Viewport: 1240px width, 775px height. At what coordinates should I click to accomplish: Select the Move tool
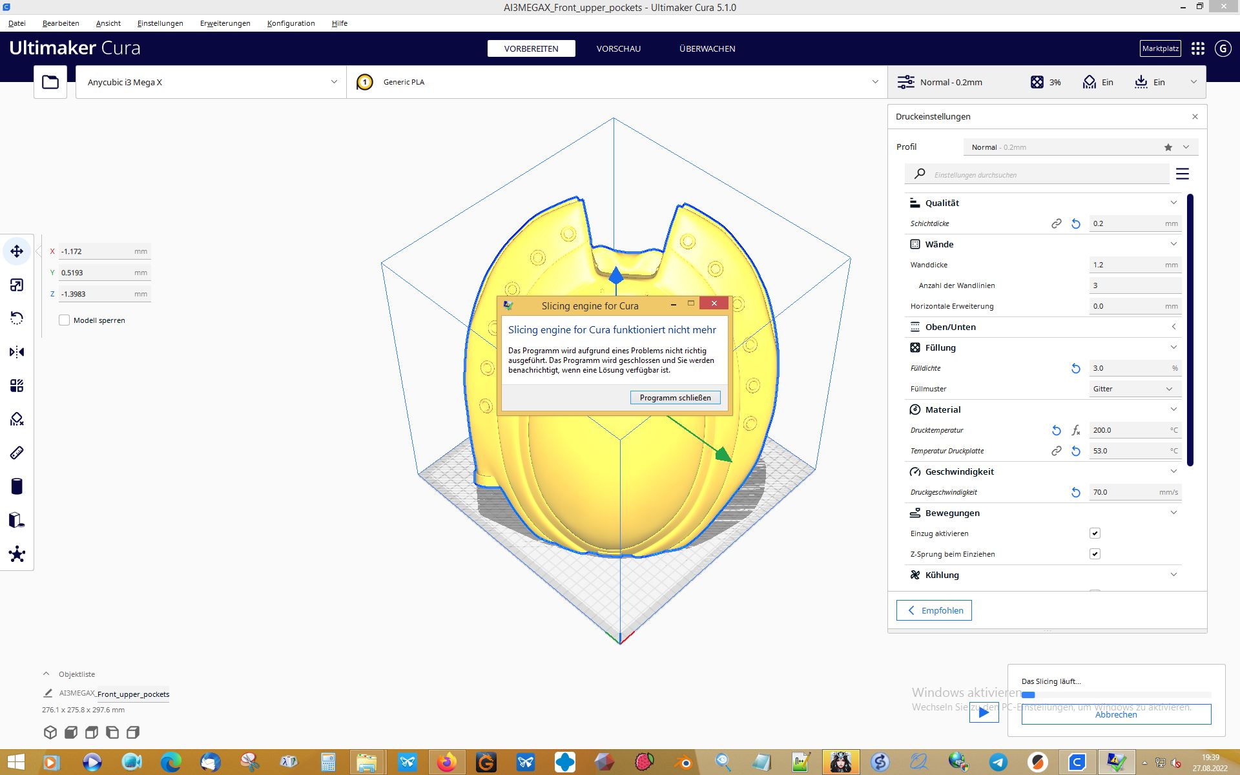coord(17,251)
